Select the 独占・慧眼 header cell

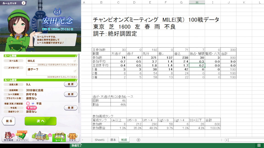197,54
